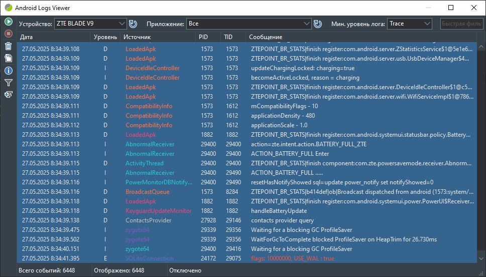This screenshot has height=277, width=486.
Task: Click the copy logs document icon
Action: (8, 58)
